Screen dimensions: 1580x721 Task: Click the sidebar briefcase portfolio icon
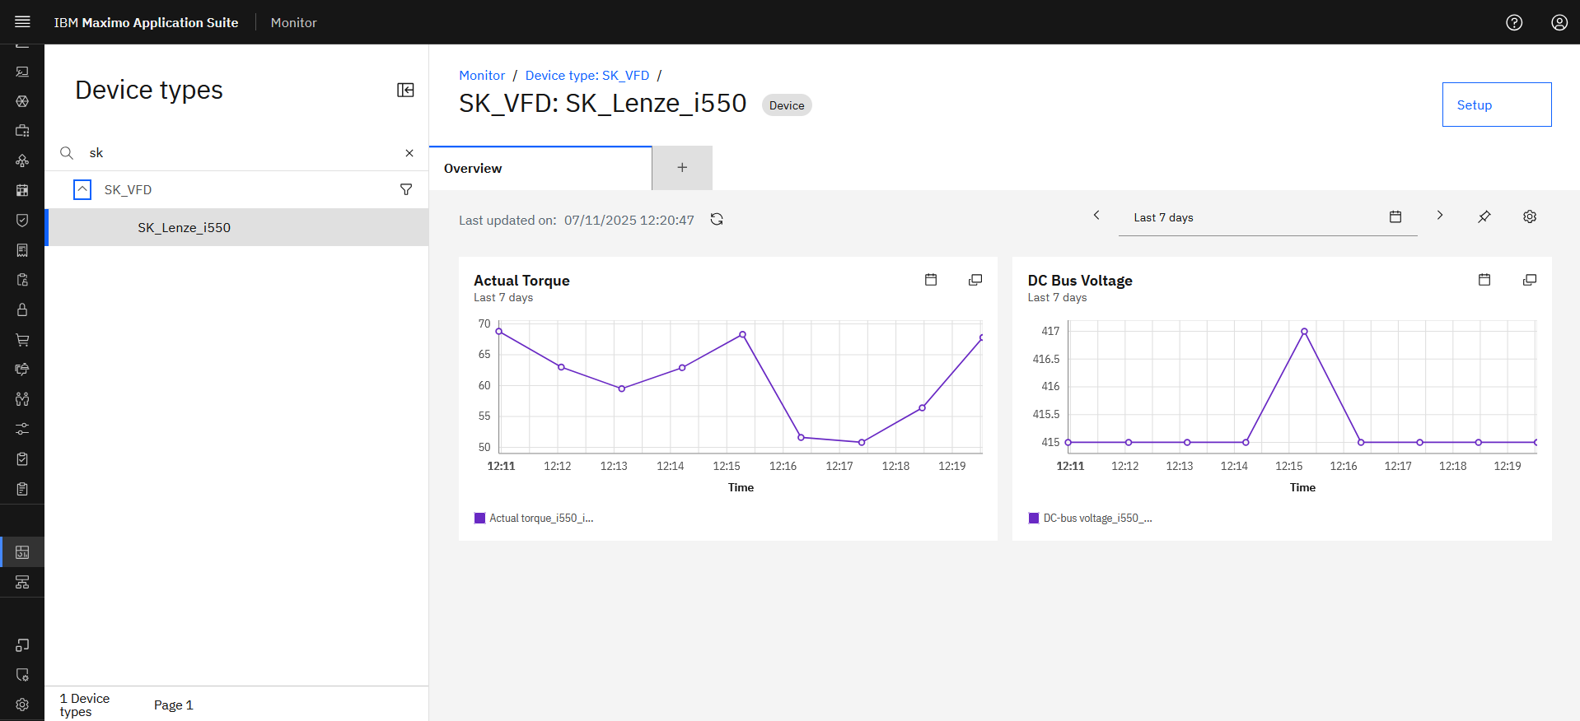point(22,131)
